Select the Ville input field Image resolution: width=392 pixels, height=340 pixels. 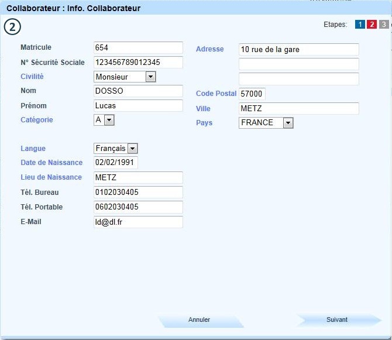[x=299, y=109]
